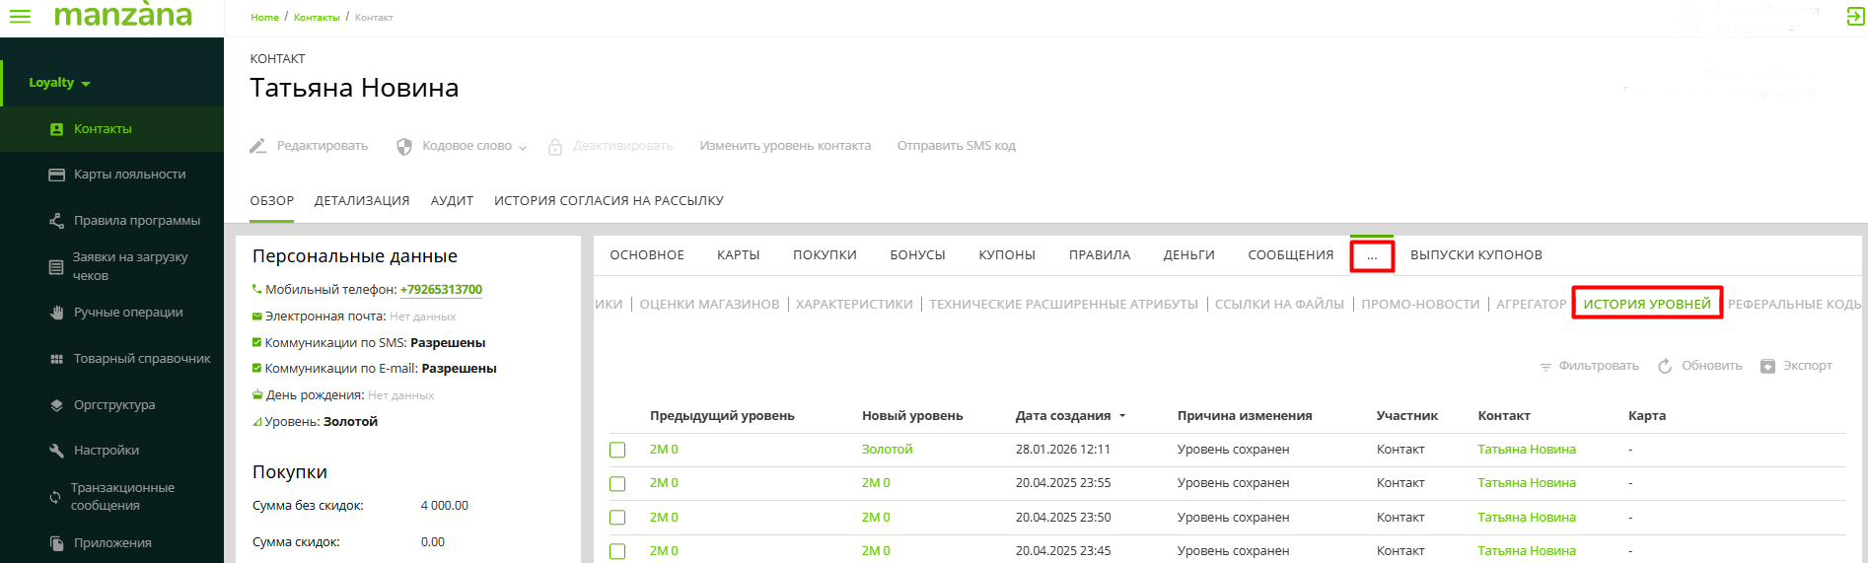The width and height of the screenshot is (1868, 563).
Task: Click the pencil icon next to Редактировать
Action: pyautogui.click(x=258, y=146)
